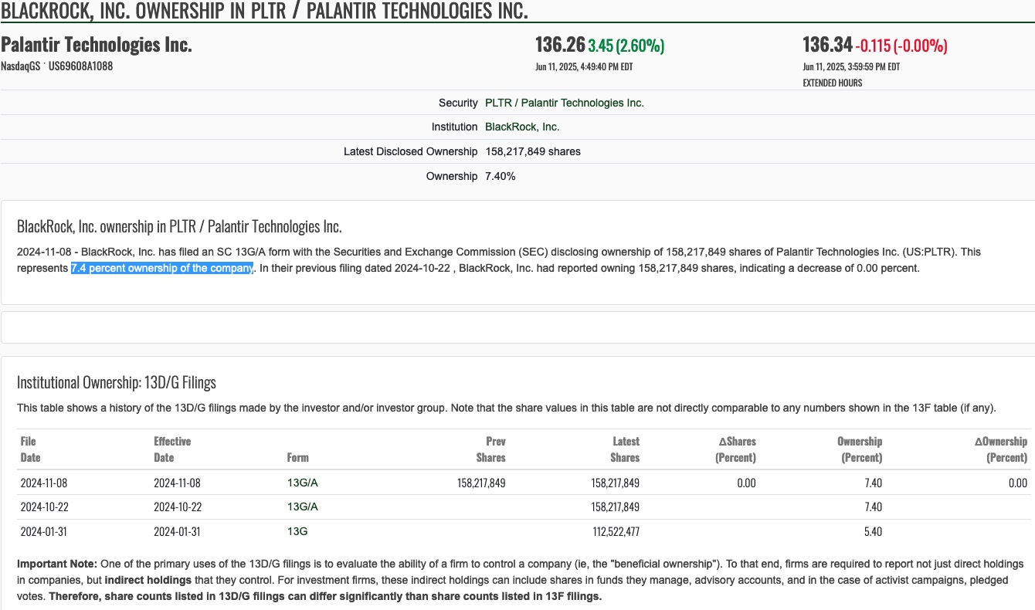This screenshot has width=1035, height=610.
Task: Click the Institutional Ownership: 13D/G Filings heading
Action: [x=117, y=382]
